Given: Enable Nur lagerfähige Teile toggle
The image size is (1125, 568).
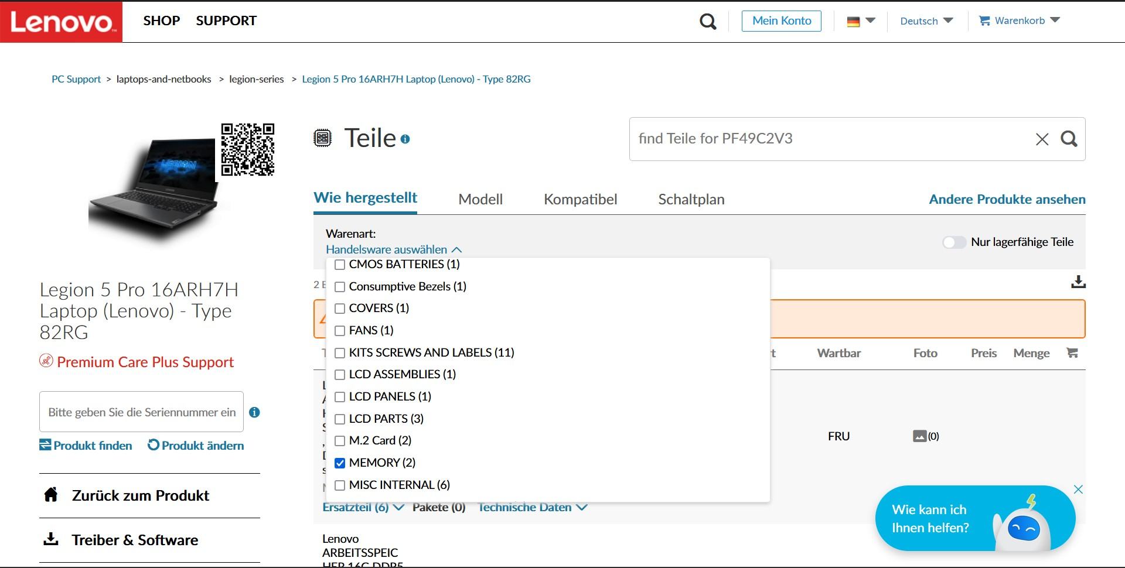Looking at the screenshot, I should point(954,242).
